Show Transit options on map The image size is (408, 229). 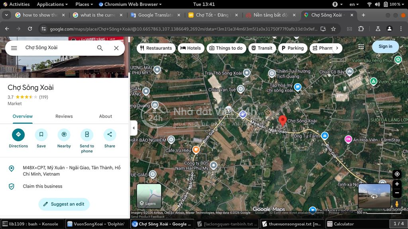click(x=262, y=48)
